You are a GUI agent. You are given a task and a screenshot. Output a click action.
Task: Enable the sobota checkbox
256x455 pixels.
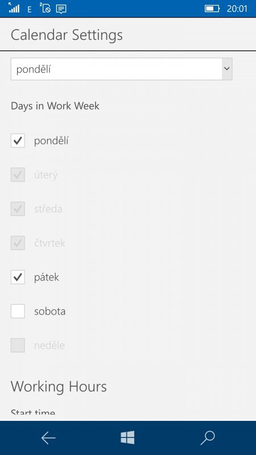point(18,311)
